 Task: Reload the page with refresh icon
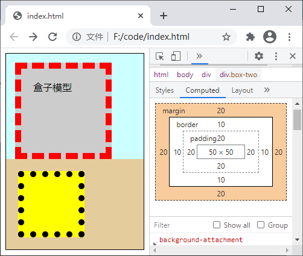(53, 37)
